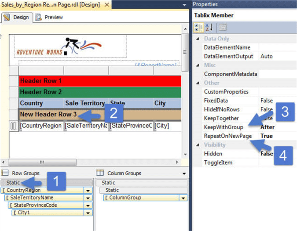Image resolution: width=297 pixels, height=231 pixels.
Task: Select the SaleTerritoryName row group
Action: pyautogui.click(x=44, y=198)
